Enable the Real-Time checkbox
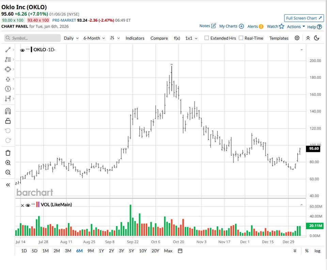Viewport: 327px width, 270px height. (241, 38)
